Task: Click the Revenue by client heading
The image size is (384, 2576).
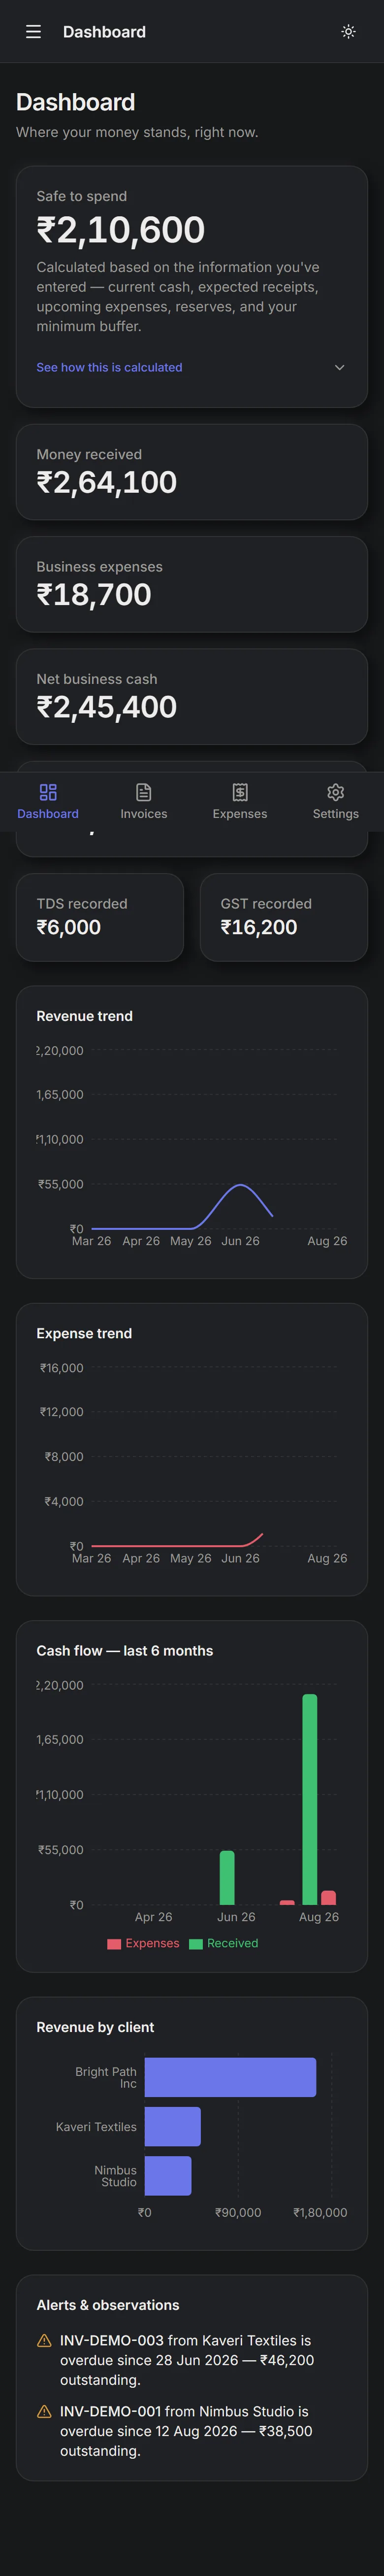Action: pyautogui.click(x=95, y=2027)
